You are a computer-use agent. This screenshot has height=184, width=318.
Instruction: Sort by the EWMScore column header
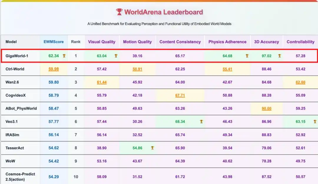[x=54, y=42]
